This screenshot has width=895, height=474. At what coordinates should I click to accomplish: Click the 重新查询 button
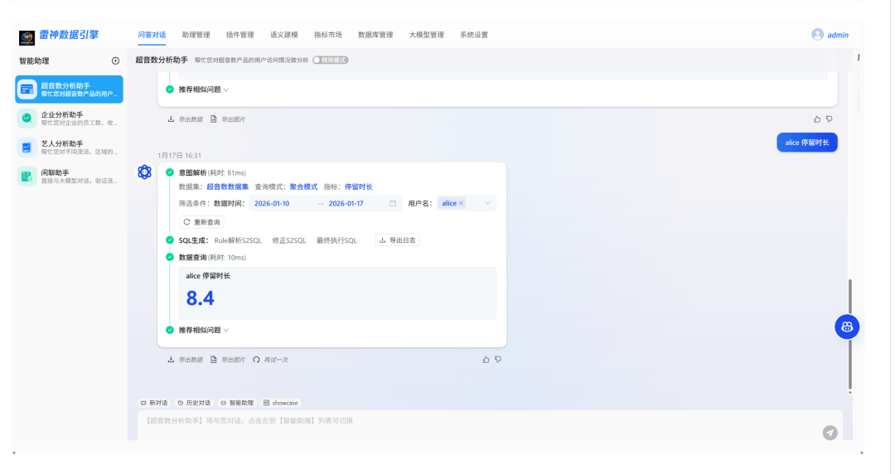(202, 222)
